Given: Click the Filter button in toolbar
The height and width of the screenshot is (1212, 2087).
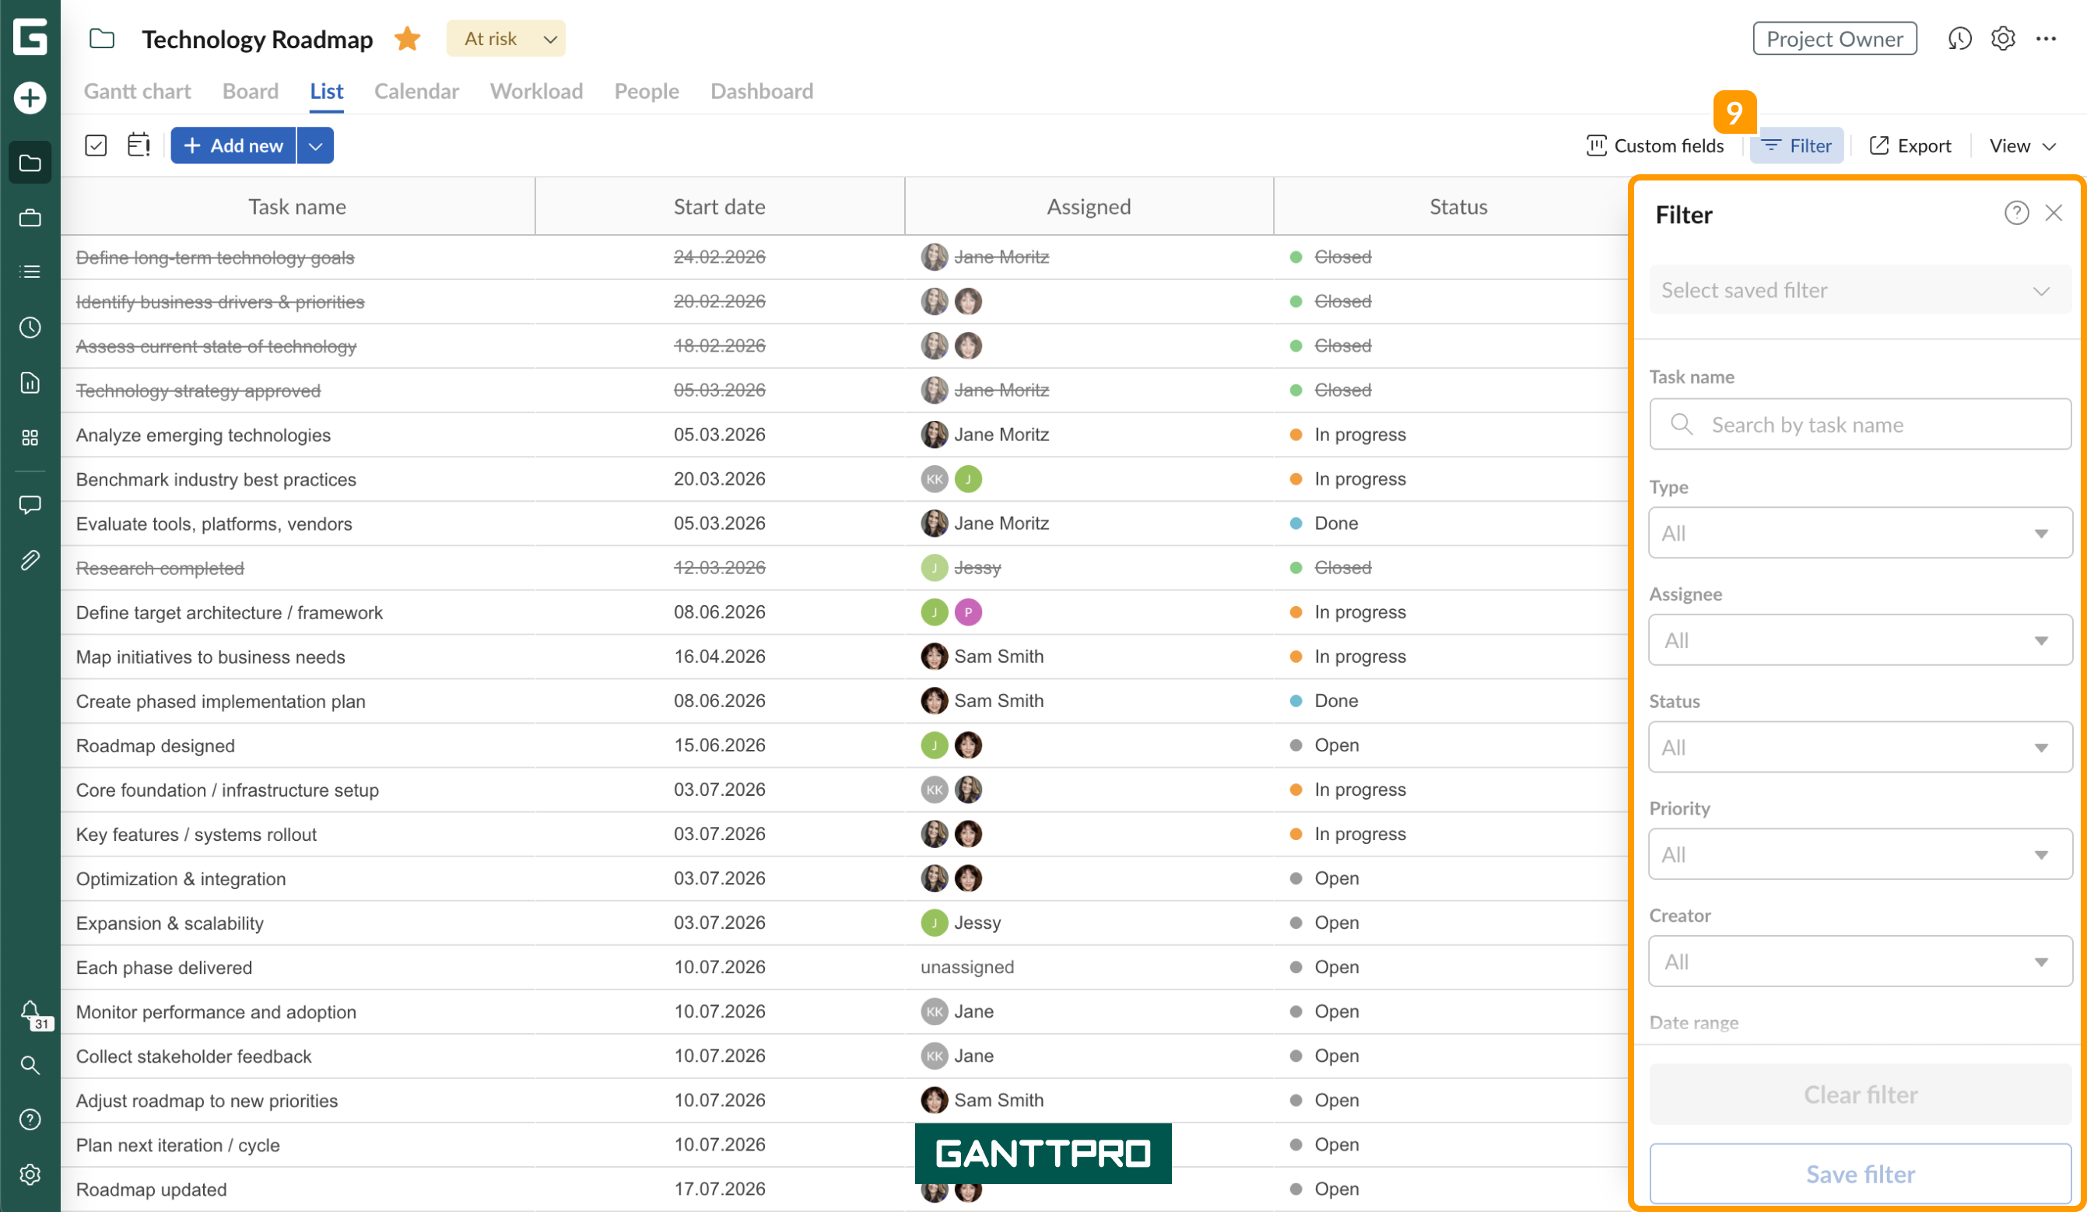Looking at the screenshot, I should click(x=1795, y=145).
